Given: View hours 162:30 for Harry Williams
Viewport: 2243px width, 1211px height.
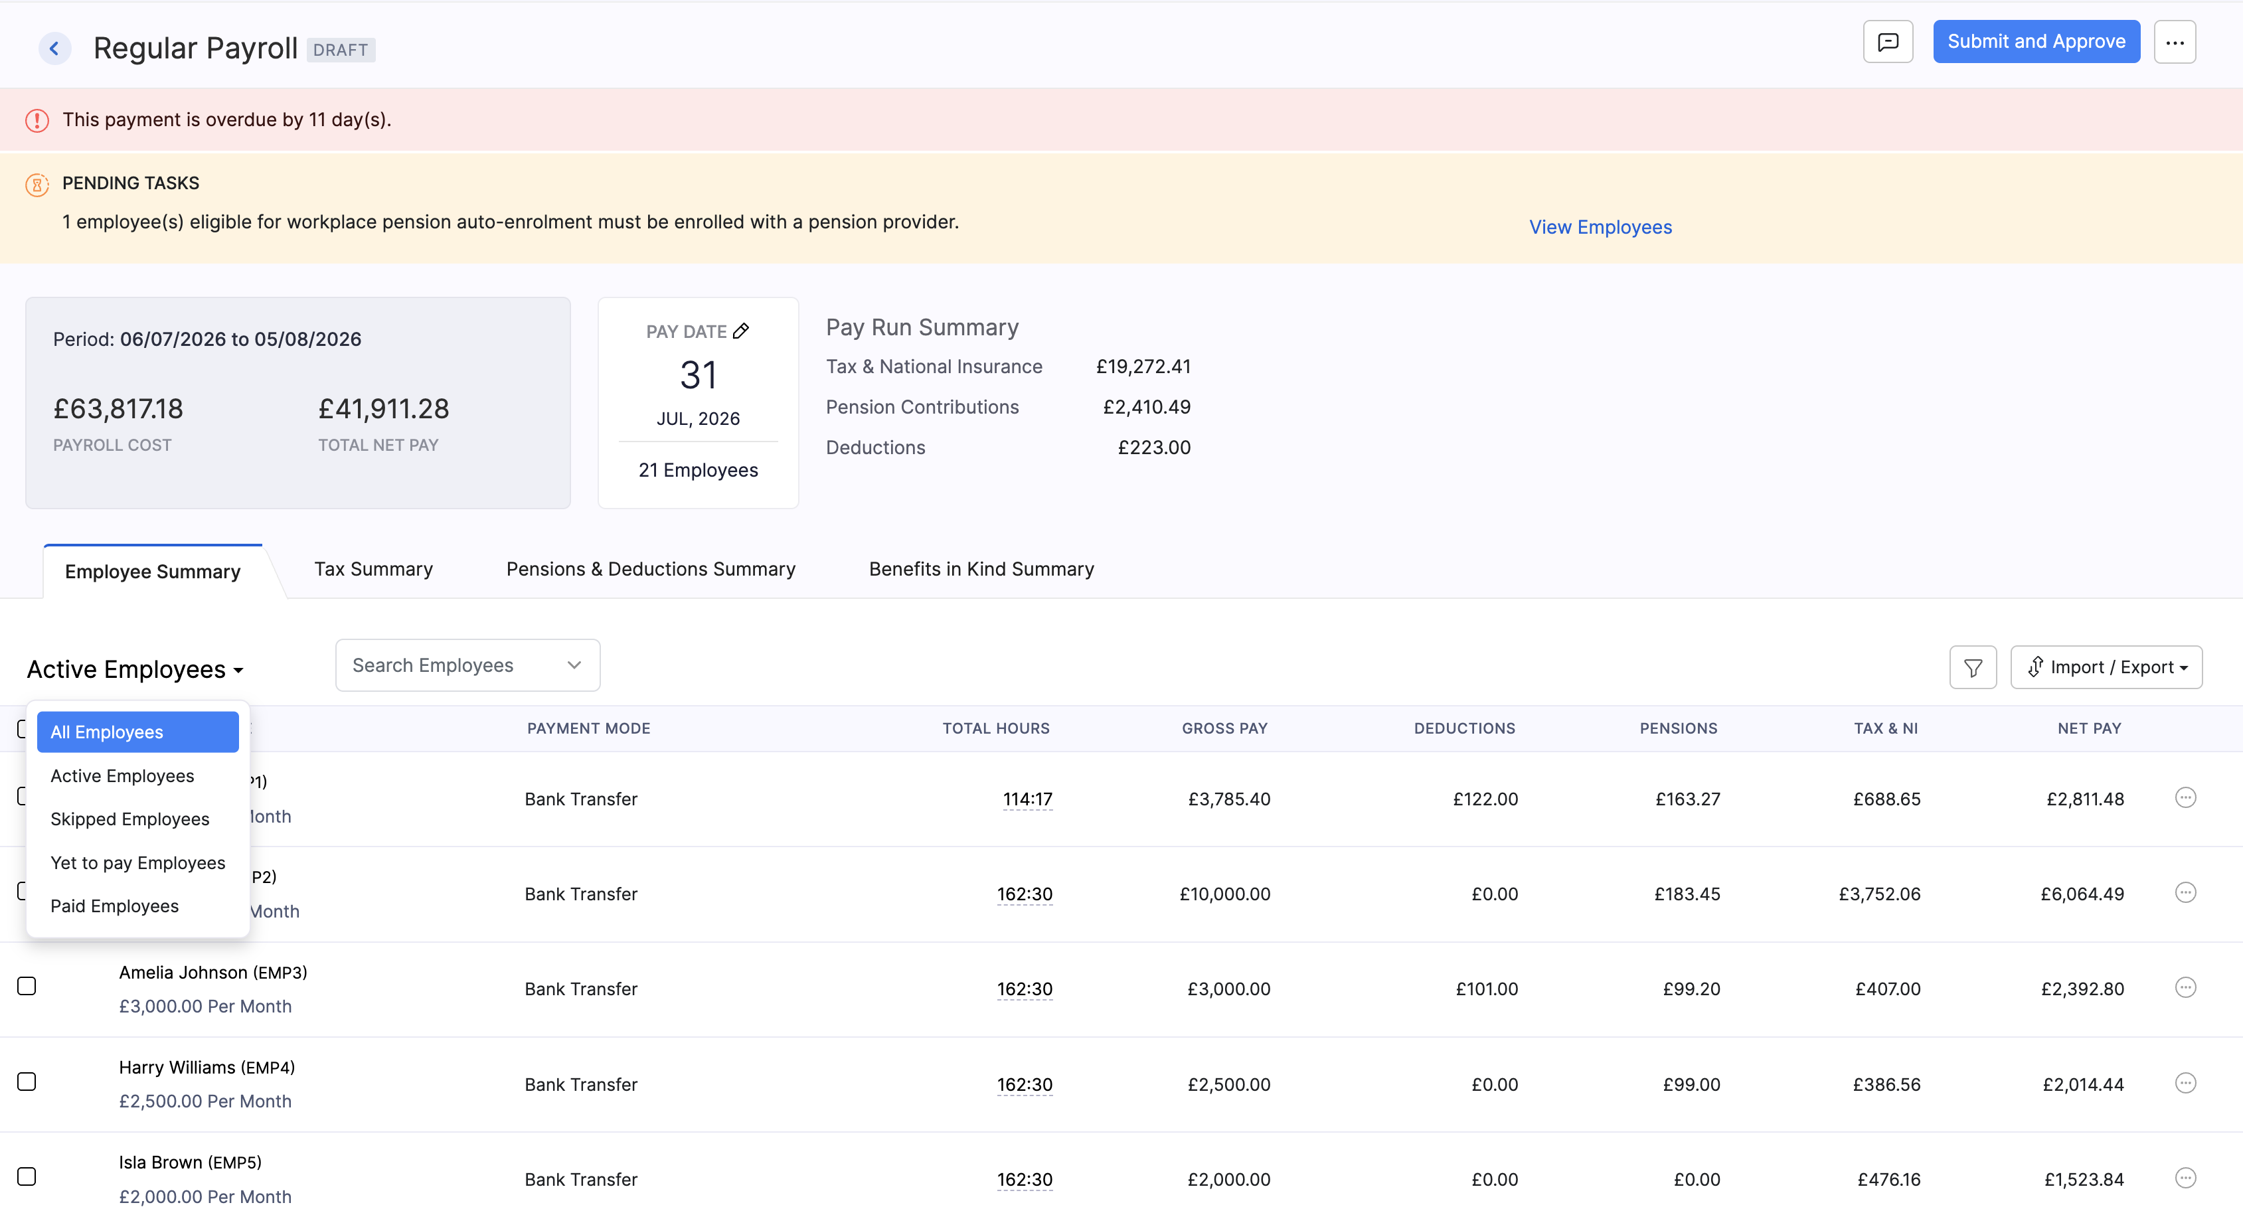Looking at the screenshot, I should (x=1025, y=1085).
